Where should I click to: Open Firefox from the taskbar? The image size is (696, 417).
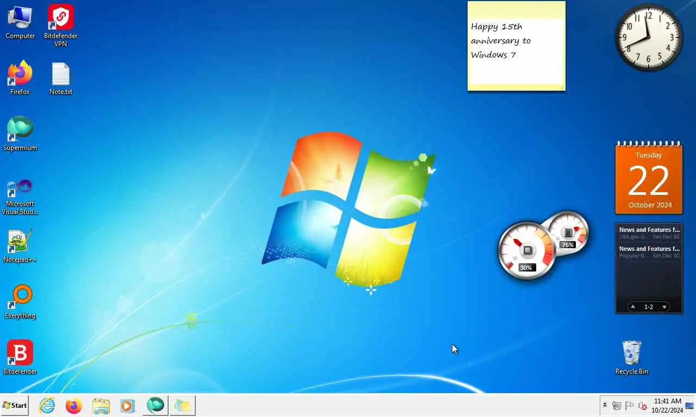coord(73,406)
